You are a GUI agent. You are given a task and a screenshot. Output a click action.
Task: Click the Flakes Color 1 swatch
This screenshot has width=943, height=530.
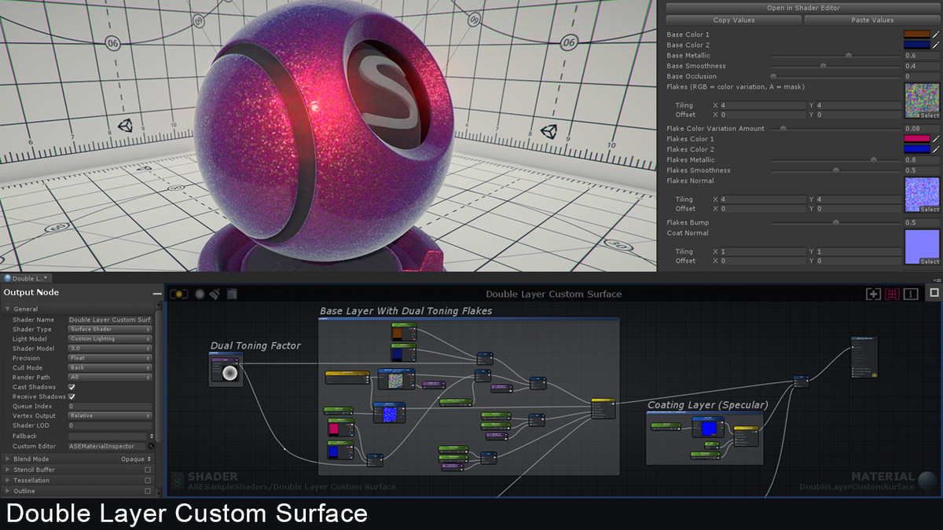(917, 139)
